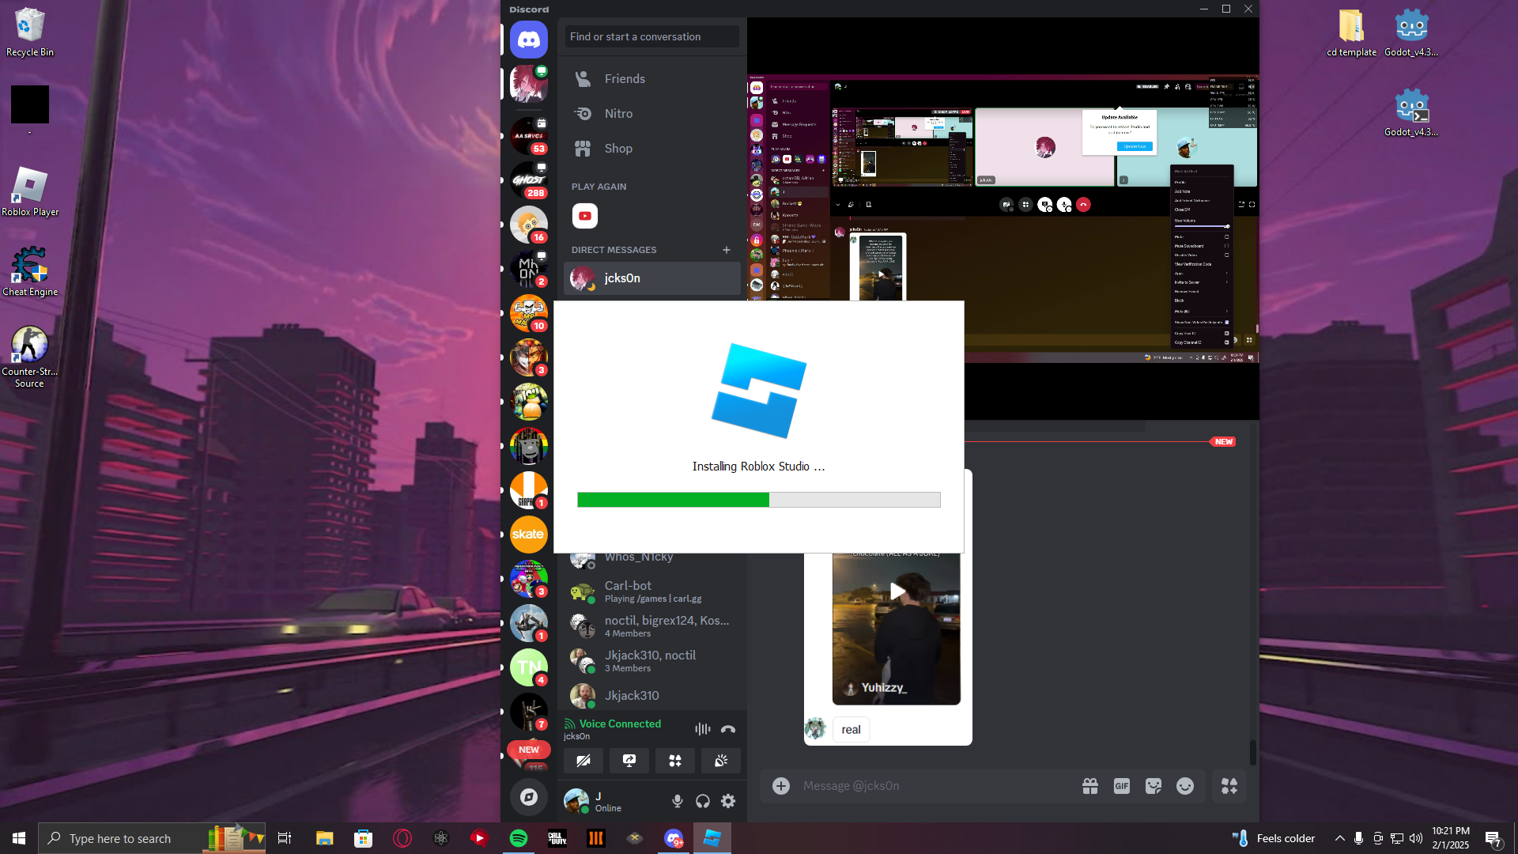
Task: Open the soundboard panel button
Action: tap(721, 761)
